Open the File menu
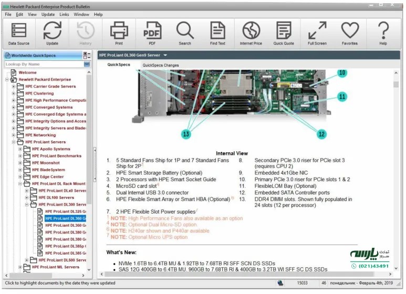This screenshot has height=294, width=406. 8,15
